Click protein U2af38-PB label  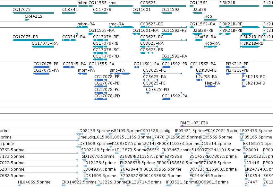(206, 70)
